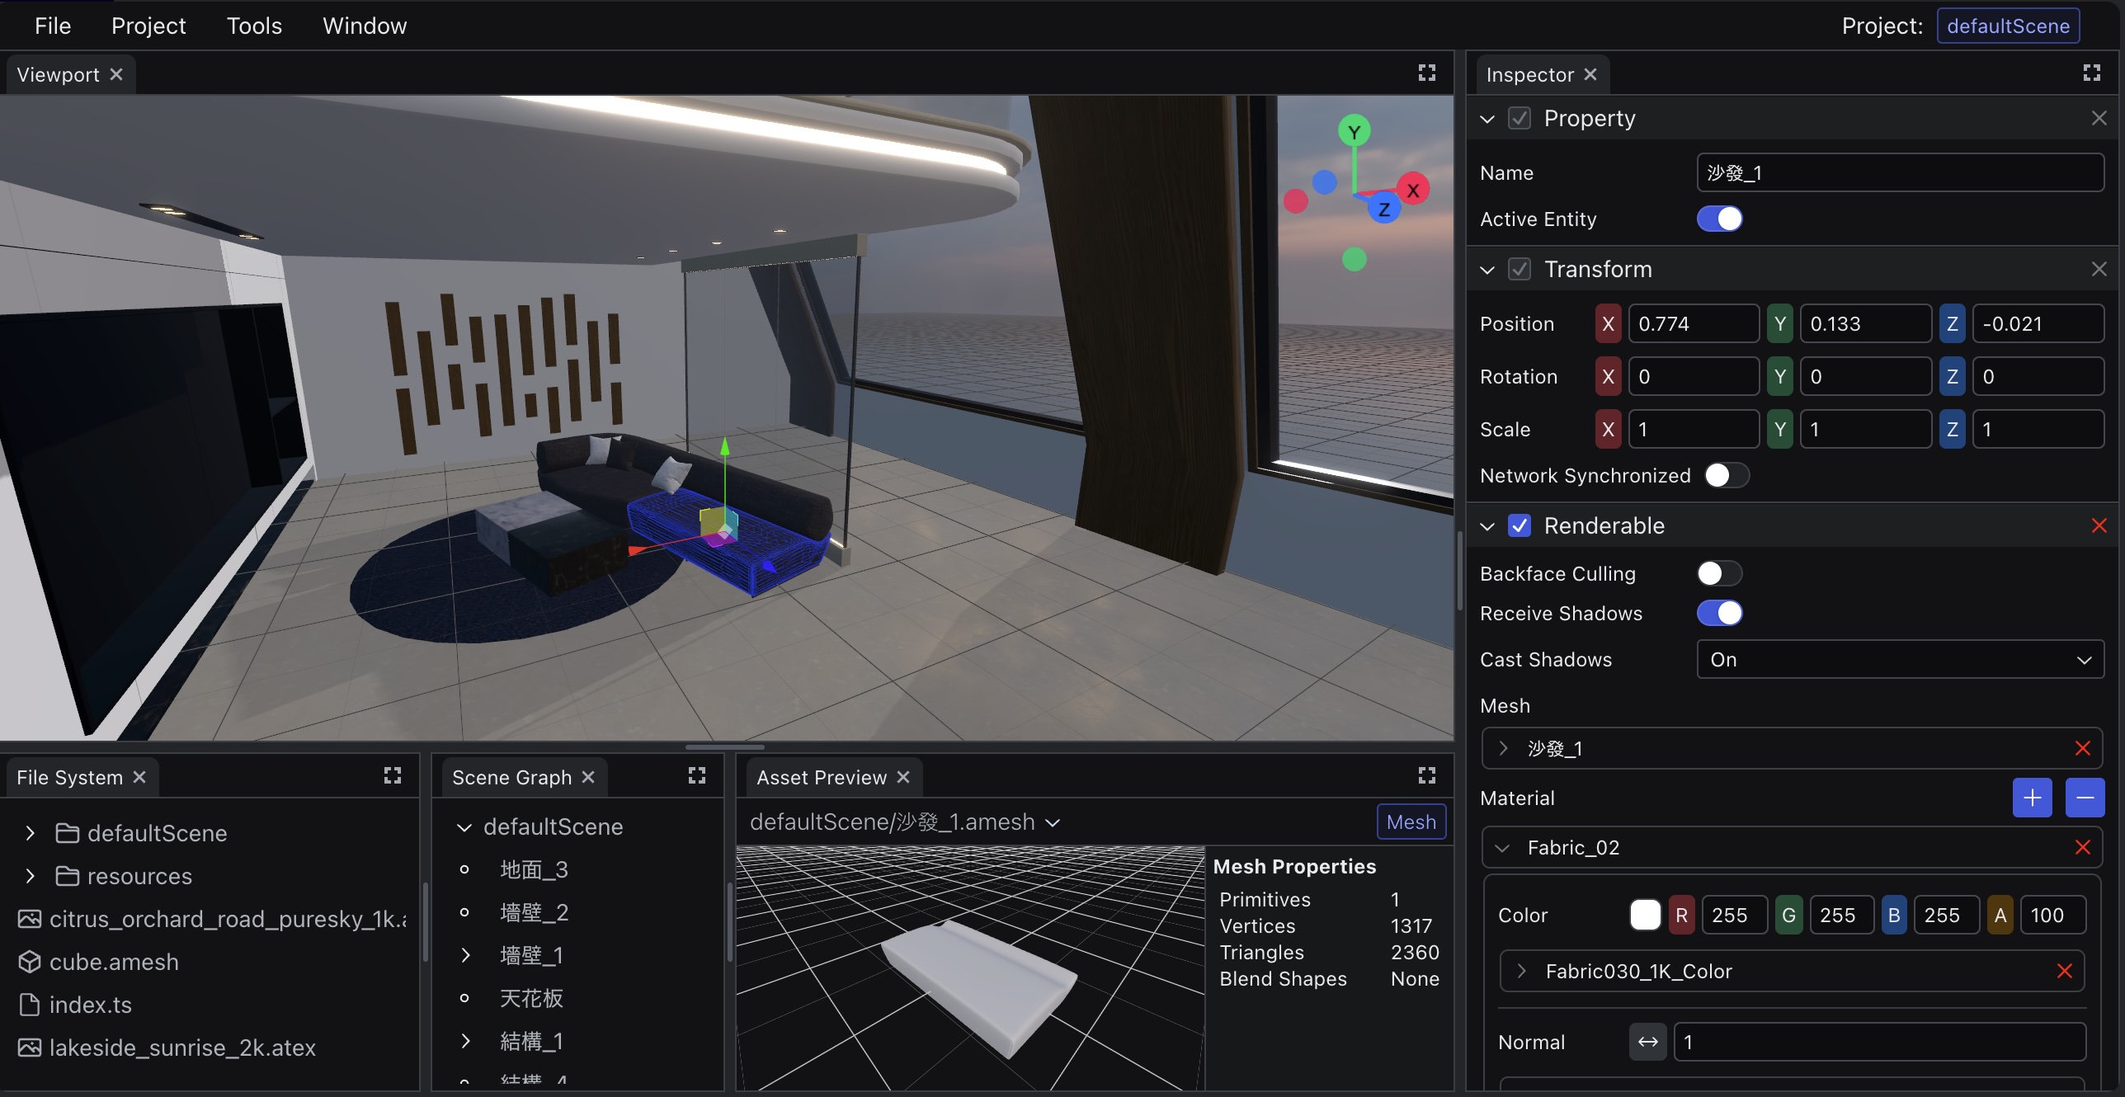Enable Backface Culling toggle

(1719, 573)
